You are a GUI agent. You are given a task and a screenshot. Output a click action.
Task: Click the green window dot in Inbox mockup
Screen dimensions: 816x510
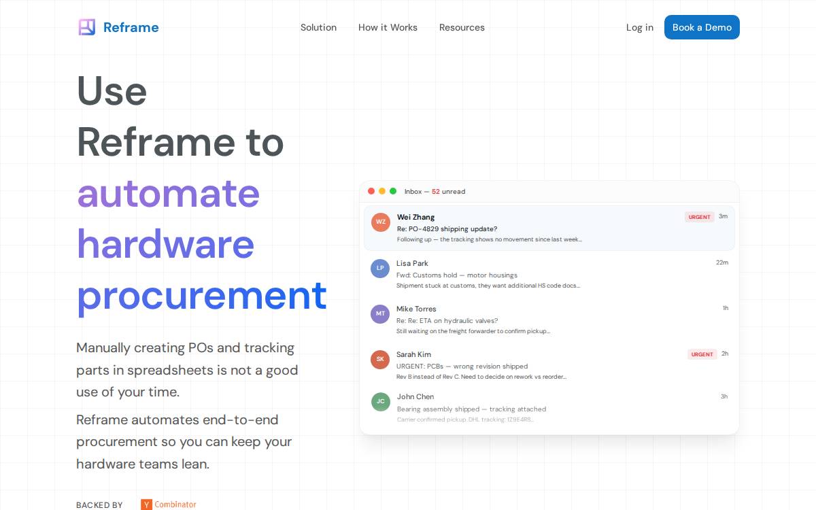(393, 191)
